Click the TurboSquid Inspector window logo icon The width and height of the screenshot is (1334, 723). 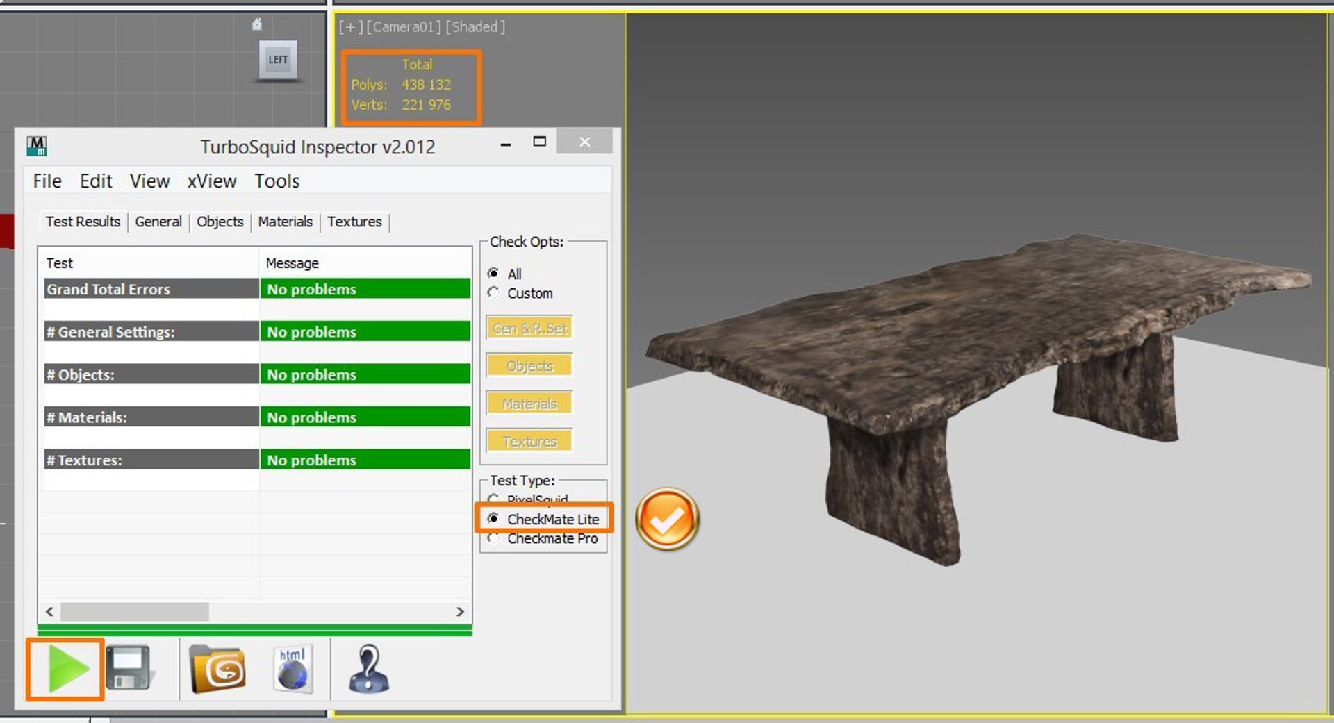coord(36,146)
